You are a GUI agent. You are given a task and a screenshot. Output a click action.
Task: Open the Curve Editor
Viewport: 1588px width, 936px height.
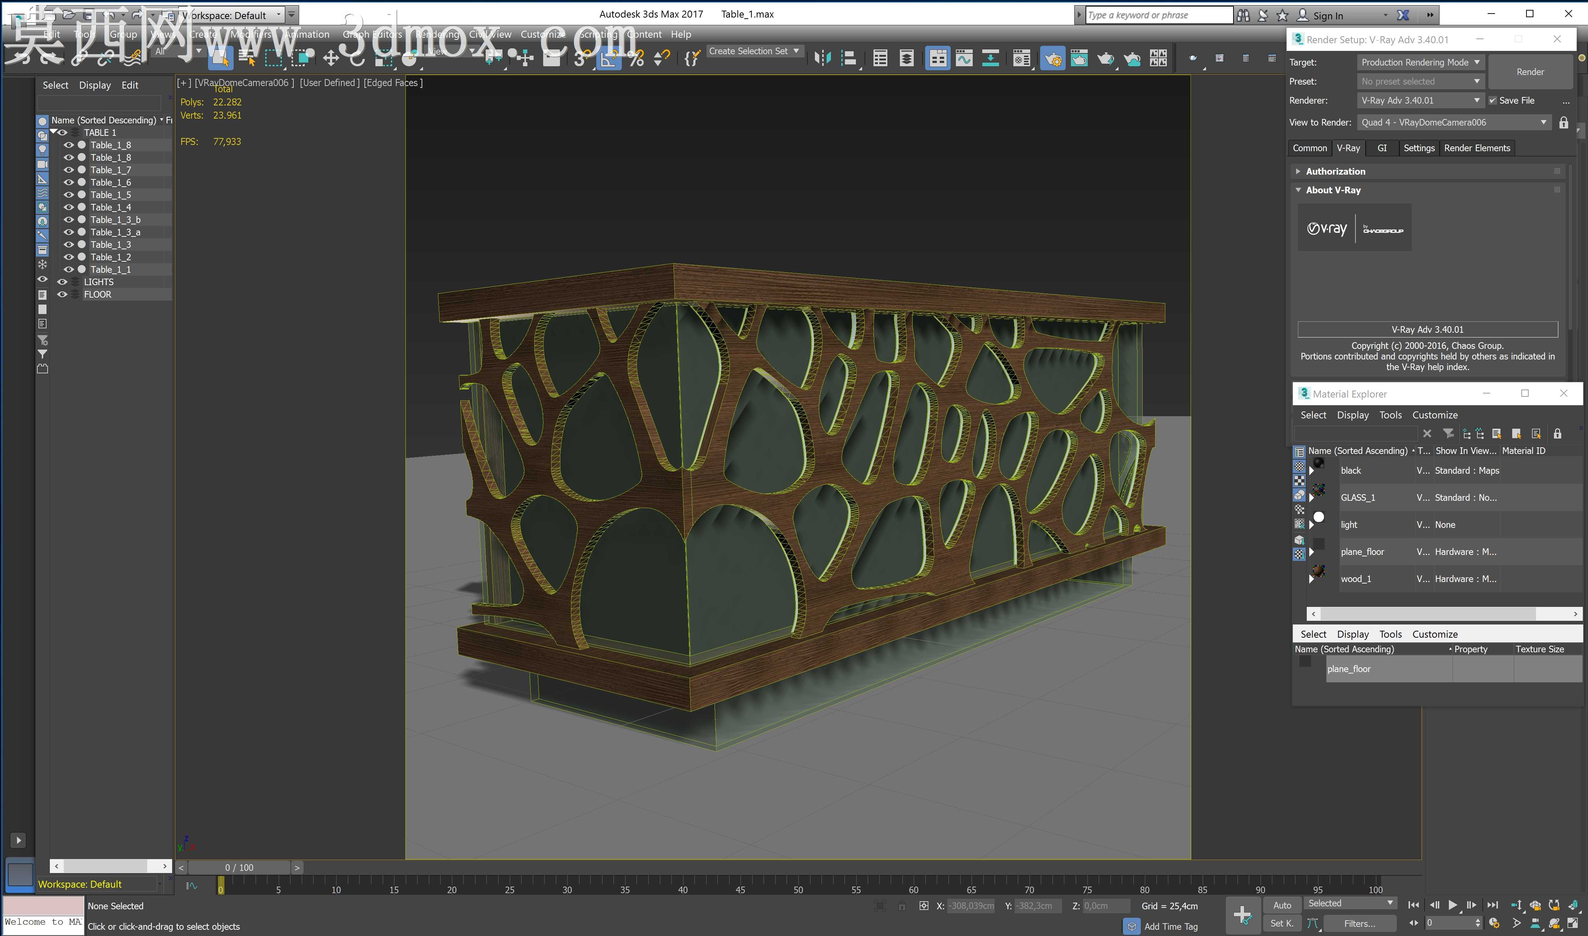click(964, 59)
